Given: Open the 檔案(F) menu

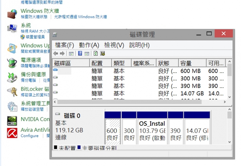Looking at the screenshot, I should (65, 45).
